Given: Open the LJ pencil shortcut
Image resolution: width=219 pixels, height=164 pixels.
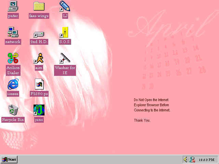Looking at the screenshot, I should coord(65,6).
